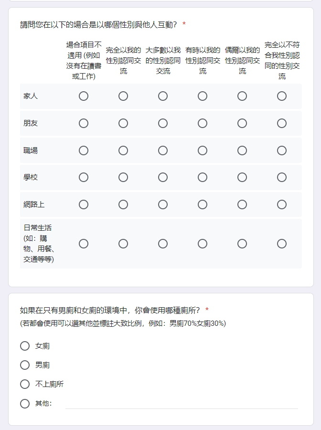Image resolution: width=321 pixels, height=430 pixels.
Task: Select 偶爾以我的性別認同交流 for 家人 row
Action: click(x=242, y=96)
